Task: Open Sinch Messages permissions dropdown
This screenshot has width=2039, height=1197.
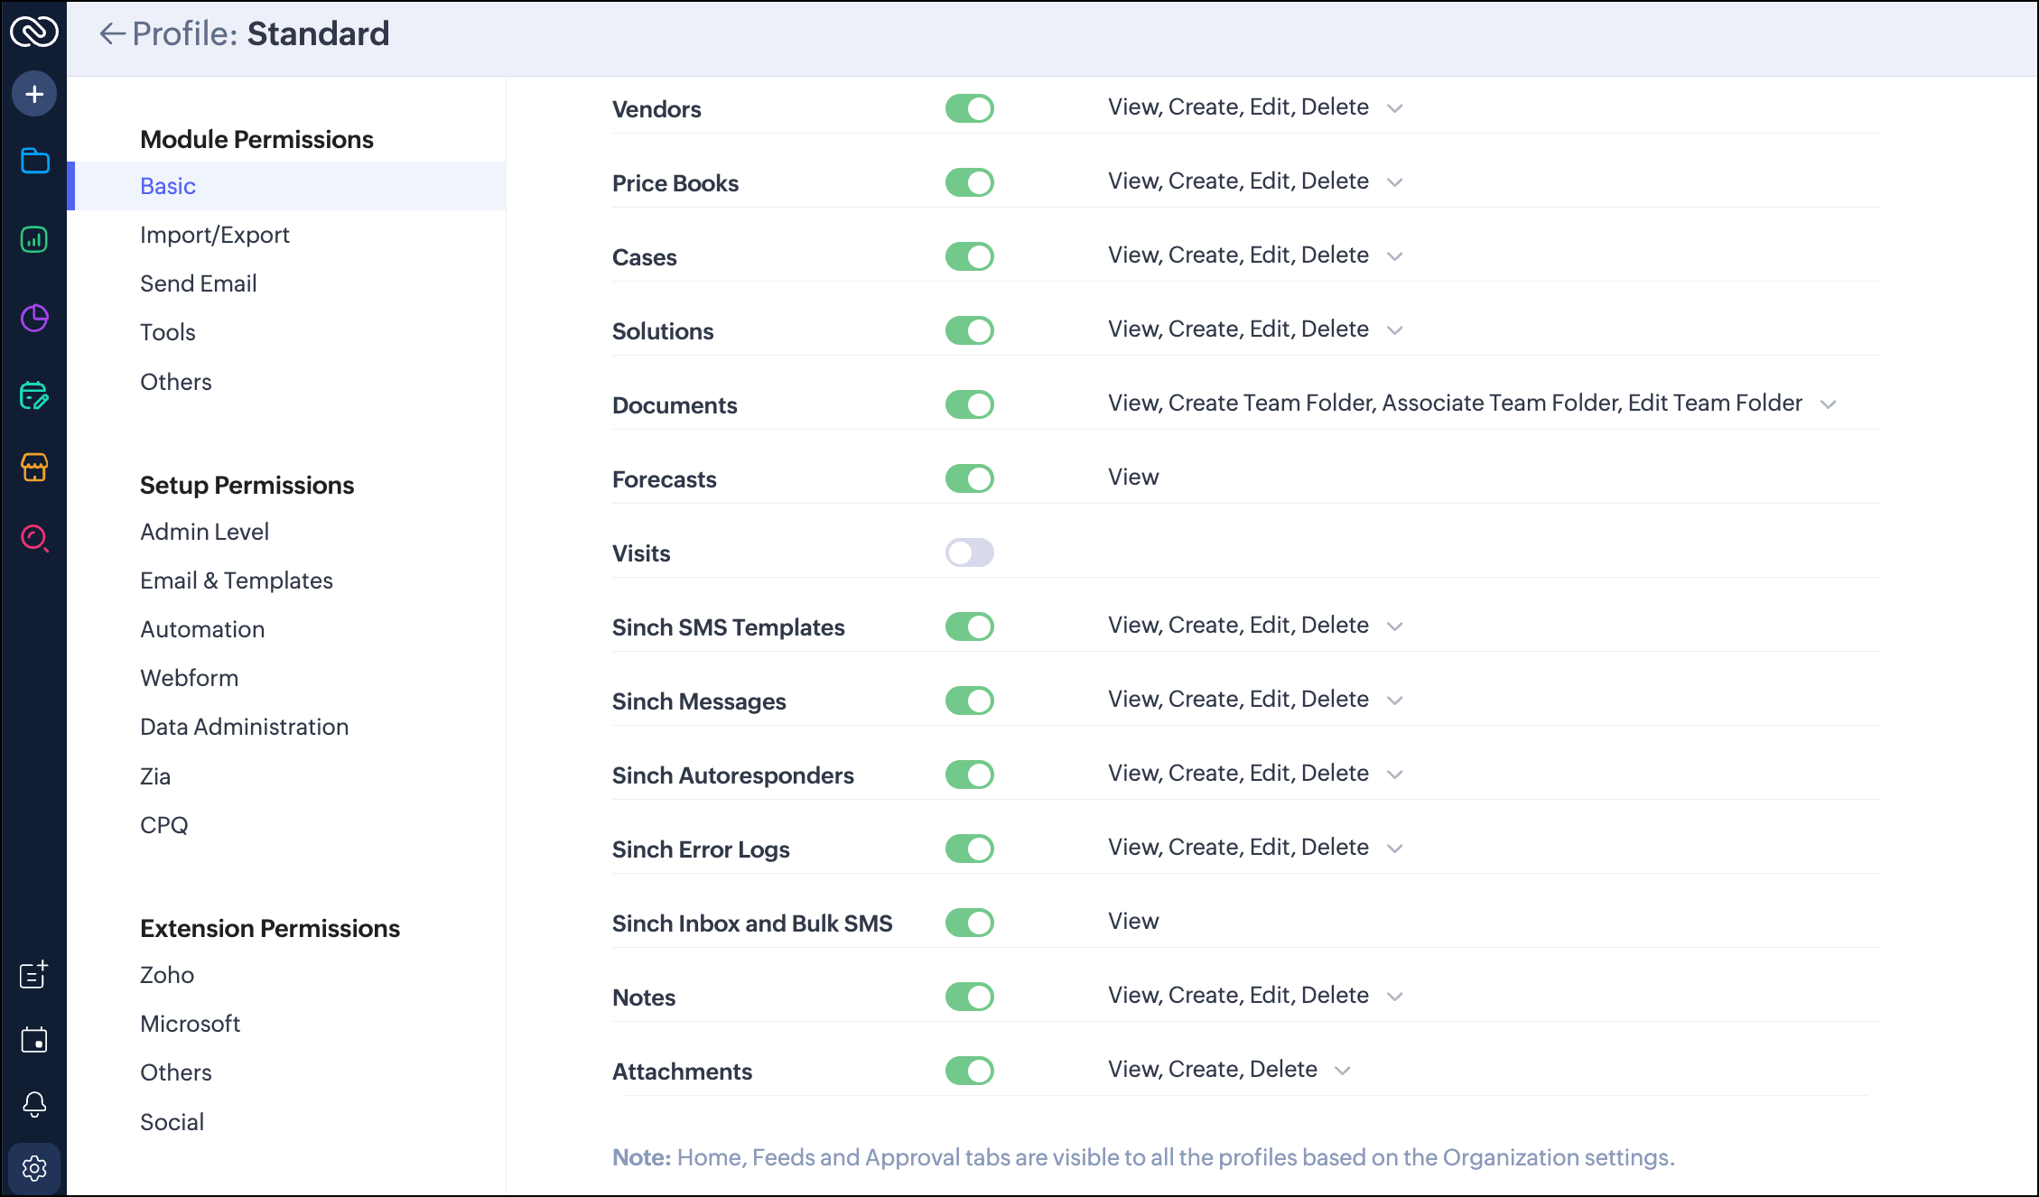Action: pyautogui.click(x=1395, y=701)
